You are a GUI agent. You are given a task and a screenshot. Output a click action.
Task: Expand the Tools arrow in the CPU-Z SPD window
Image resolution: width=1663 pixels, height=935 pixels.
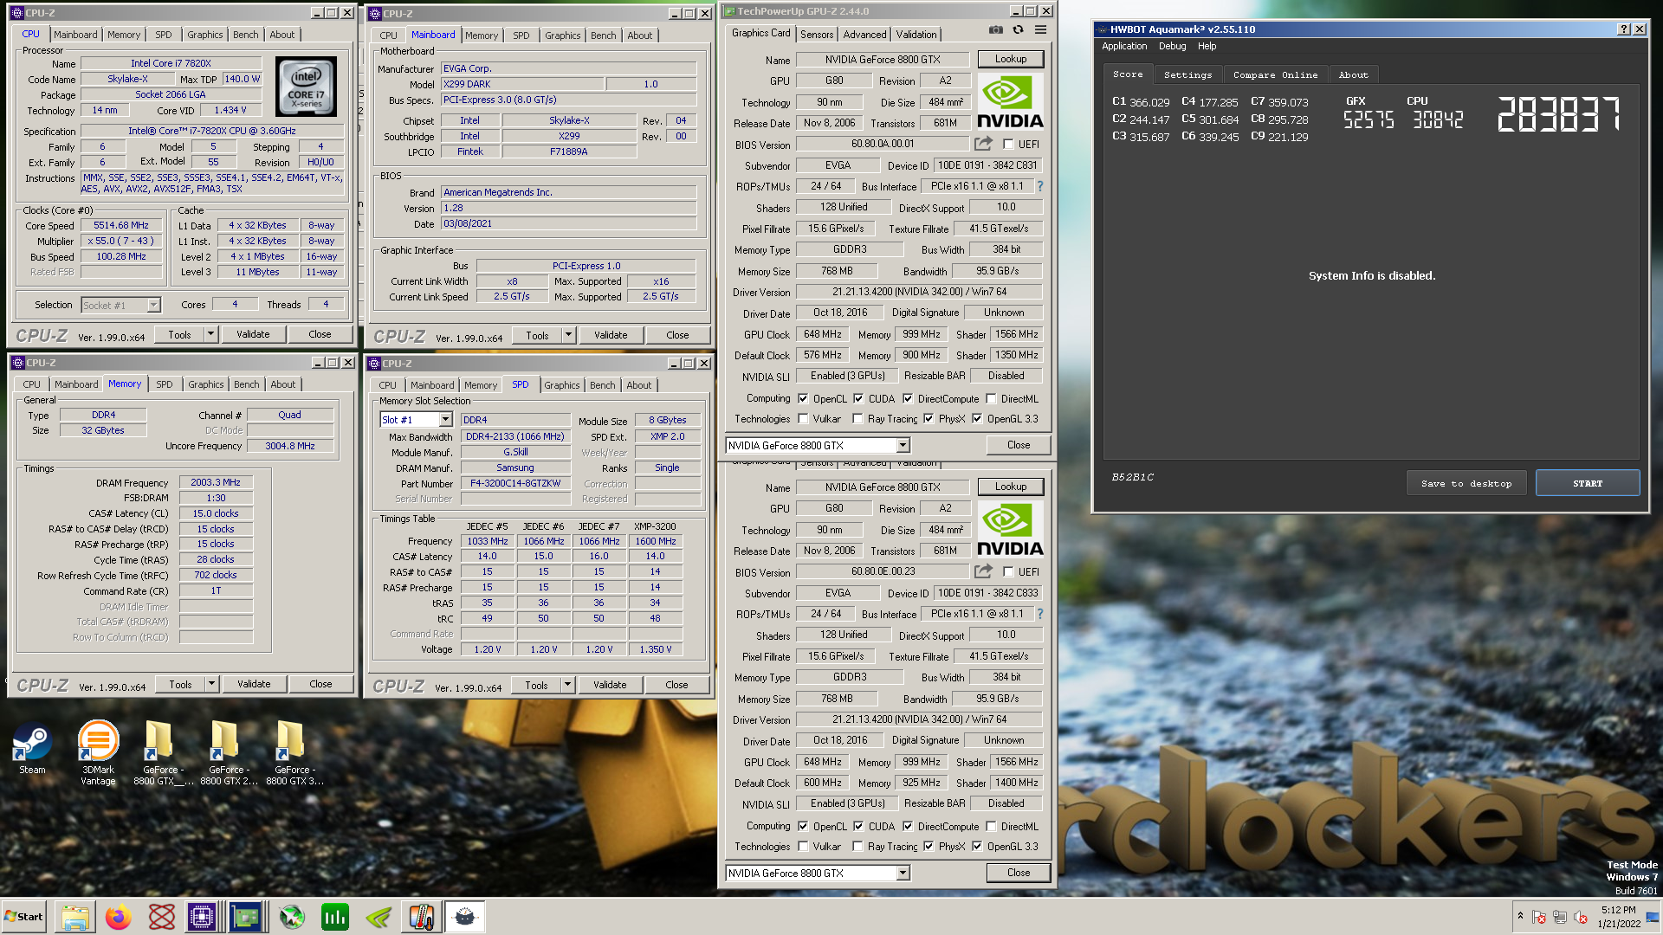coord(567,685)
